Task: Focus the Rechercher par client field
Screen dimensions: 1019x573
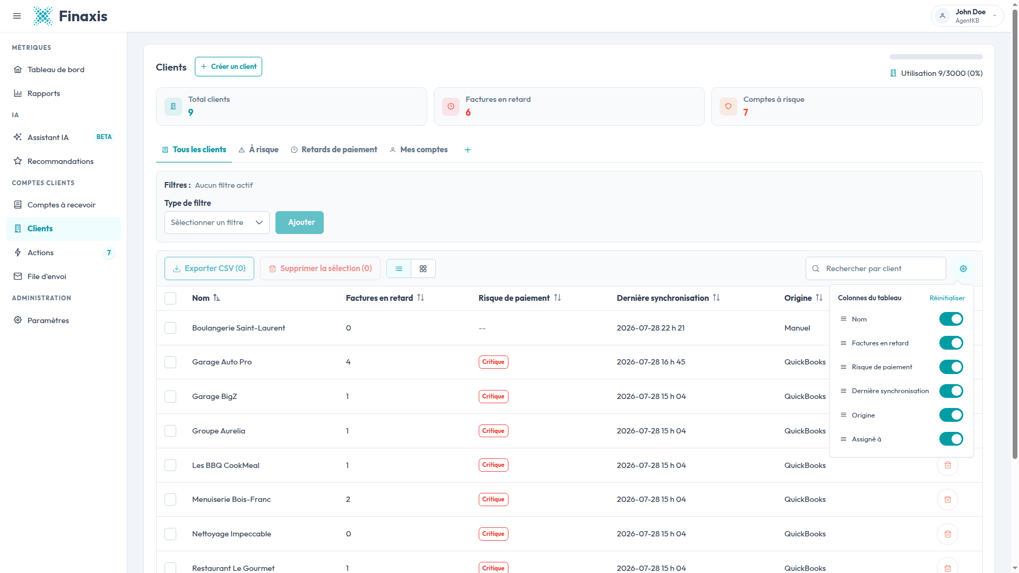Action: (x=876, y=269)
